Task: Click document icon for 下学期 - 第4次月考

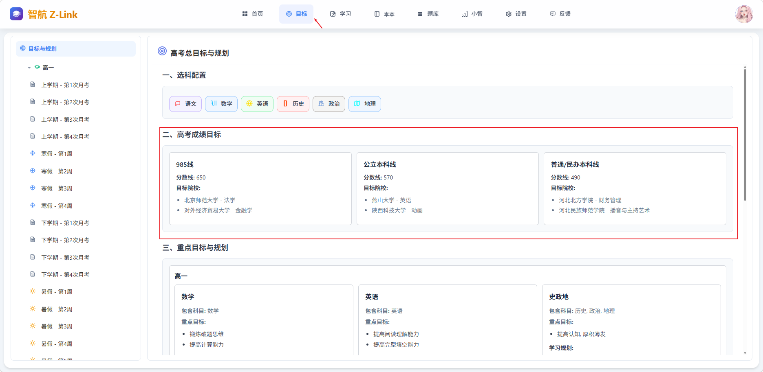Action: (33, 274)
